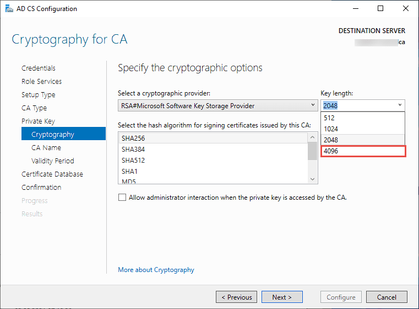This screenshot has width=419, height=309.
Task: Click the Next button
Action: click(x=282, y=297)
